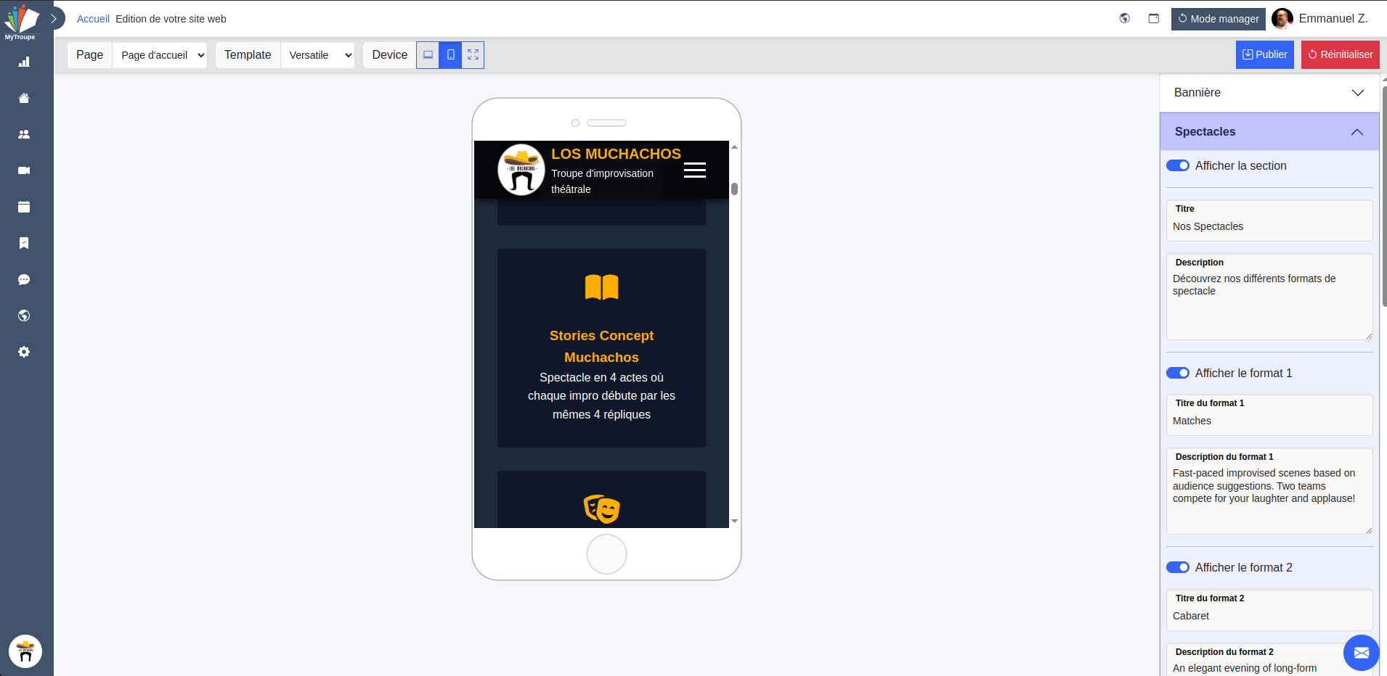Open the 'Page d'accueil' page selector
Image resolution: width=1387 pixels, height=676 pixels.
160,54
